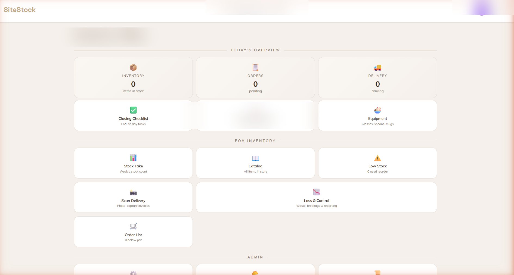Click the Equipment teapot icon
Screen dimensions: 514x275
[377, 110]
